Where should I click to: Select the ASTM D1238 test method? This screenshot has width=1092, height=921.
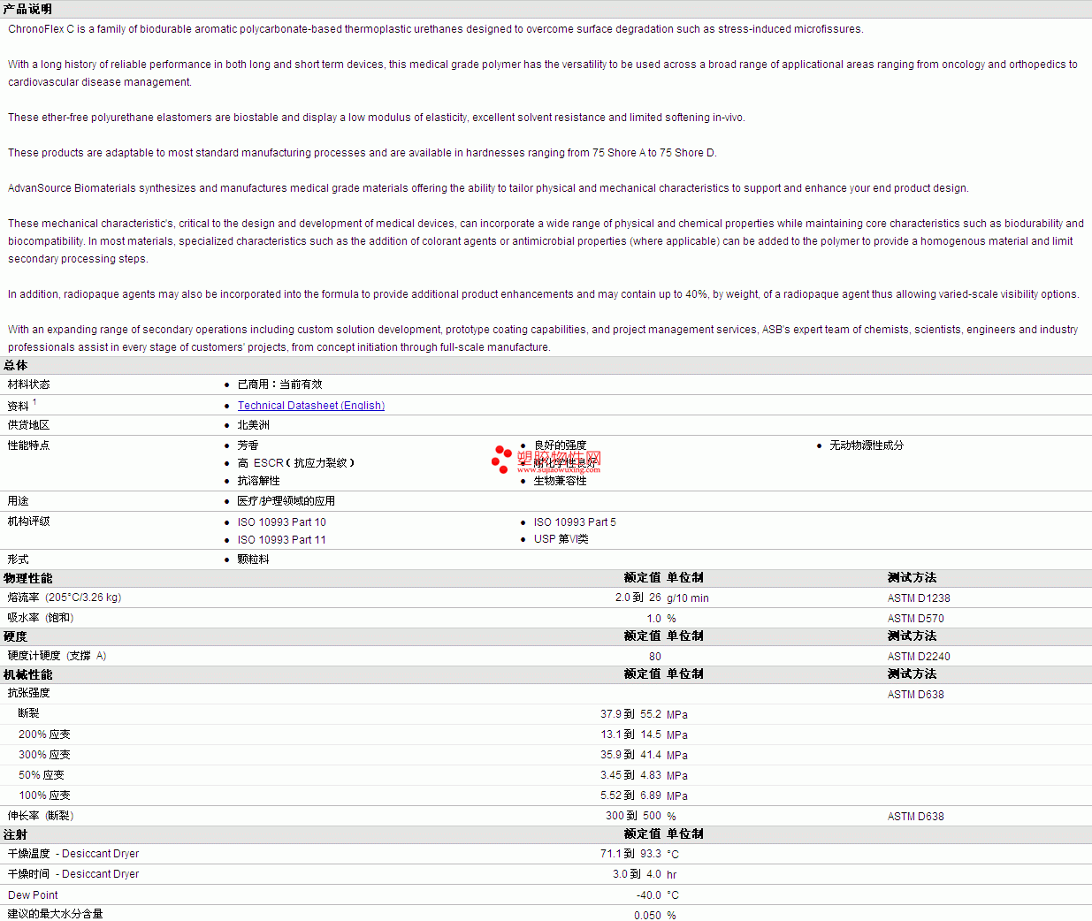click(x=919, y=598)
